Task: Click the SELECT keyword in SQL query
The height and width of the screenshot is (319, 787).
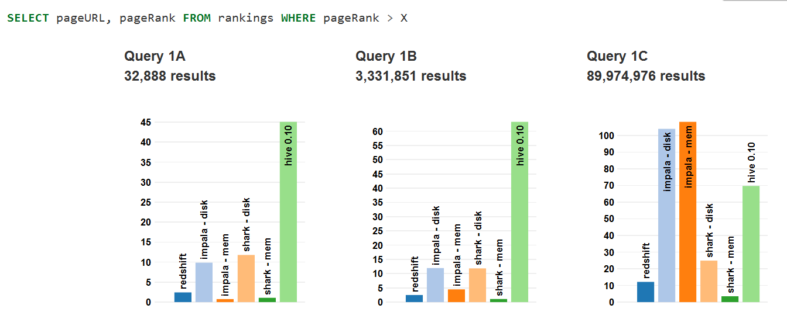Action: 28,18
